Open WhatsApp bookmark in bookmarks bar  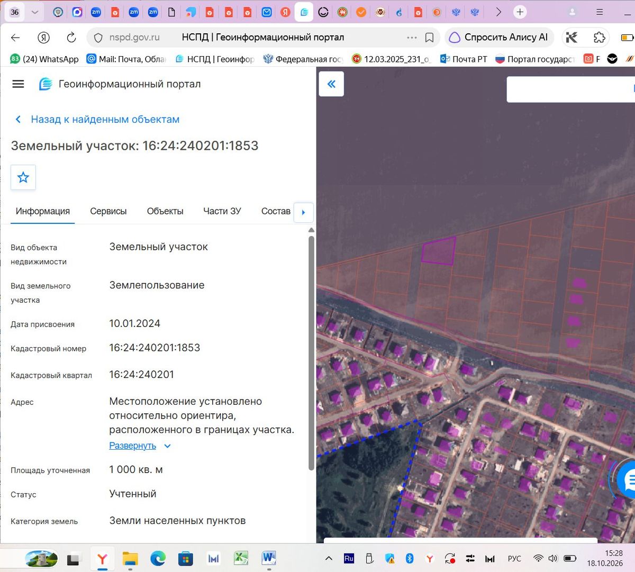44,59
